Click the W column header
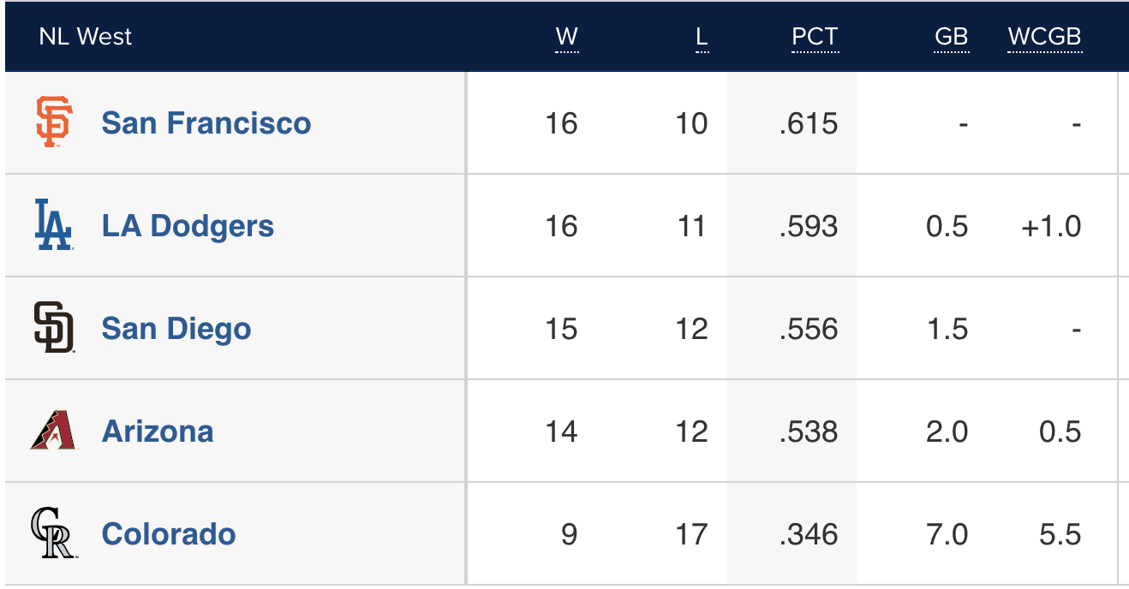This screenshot has height=589, width=1129. [566, 37]
